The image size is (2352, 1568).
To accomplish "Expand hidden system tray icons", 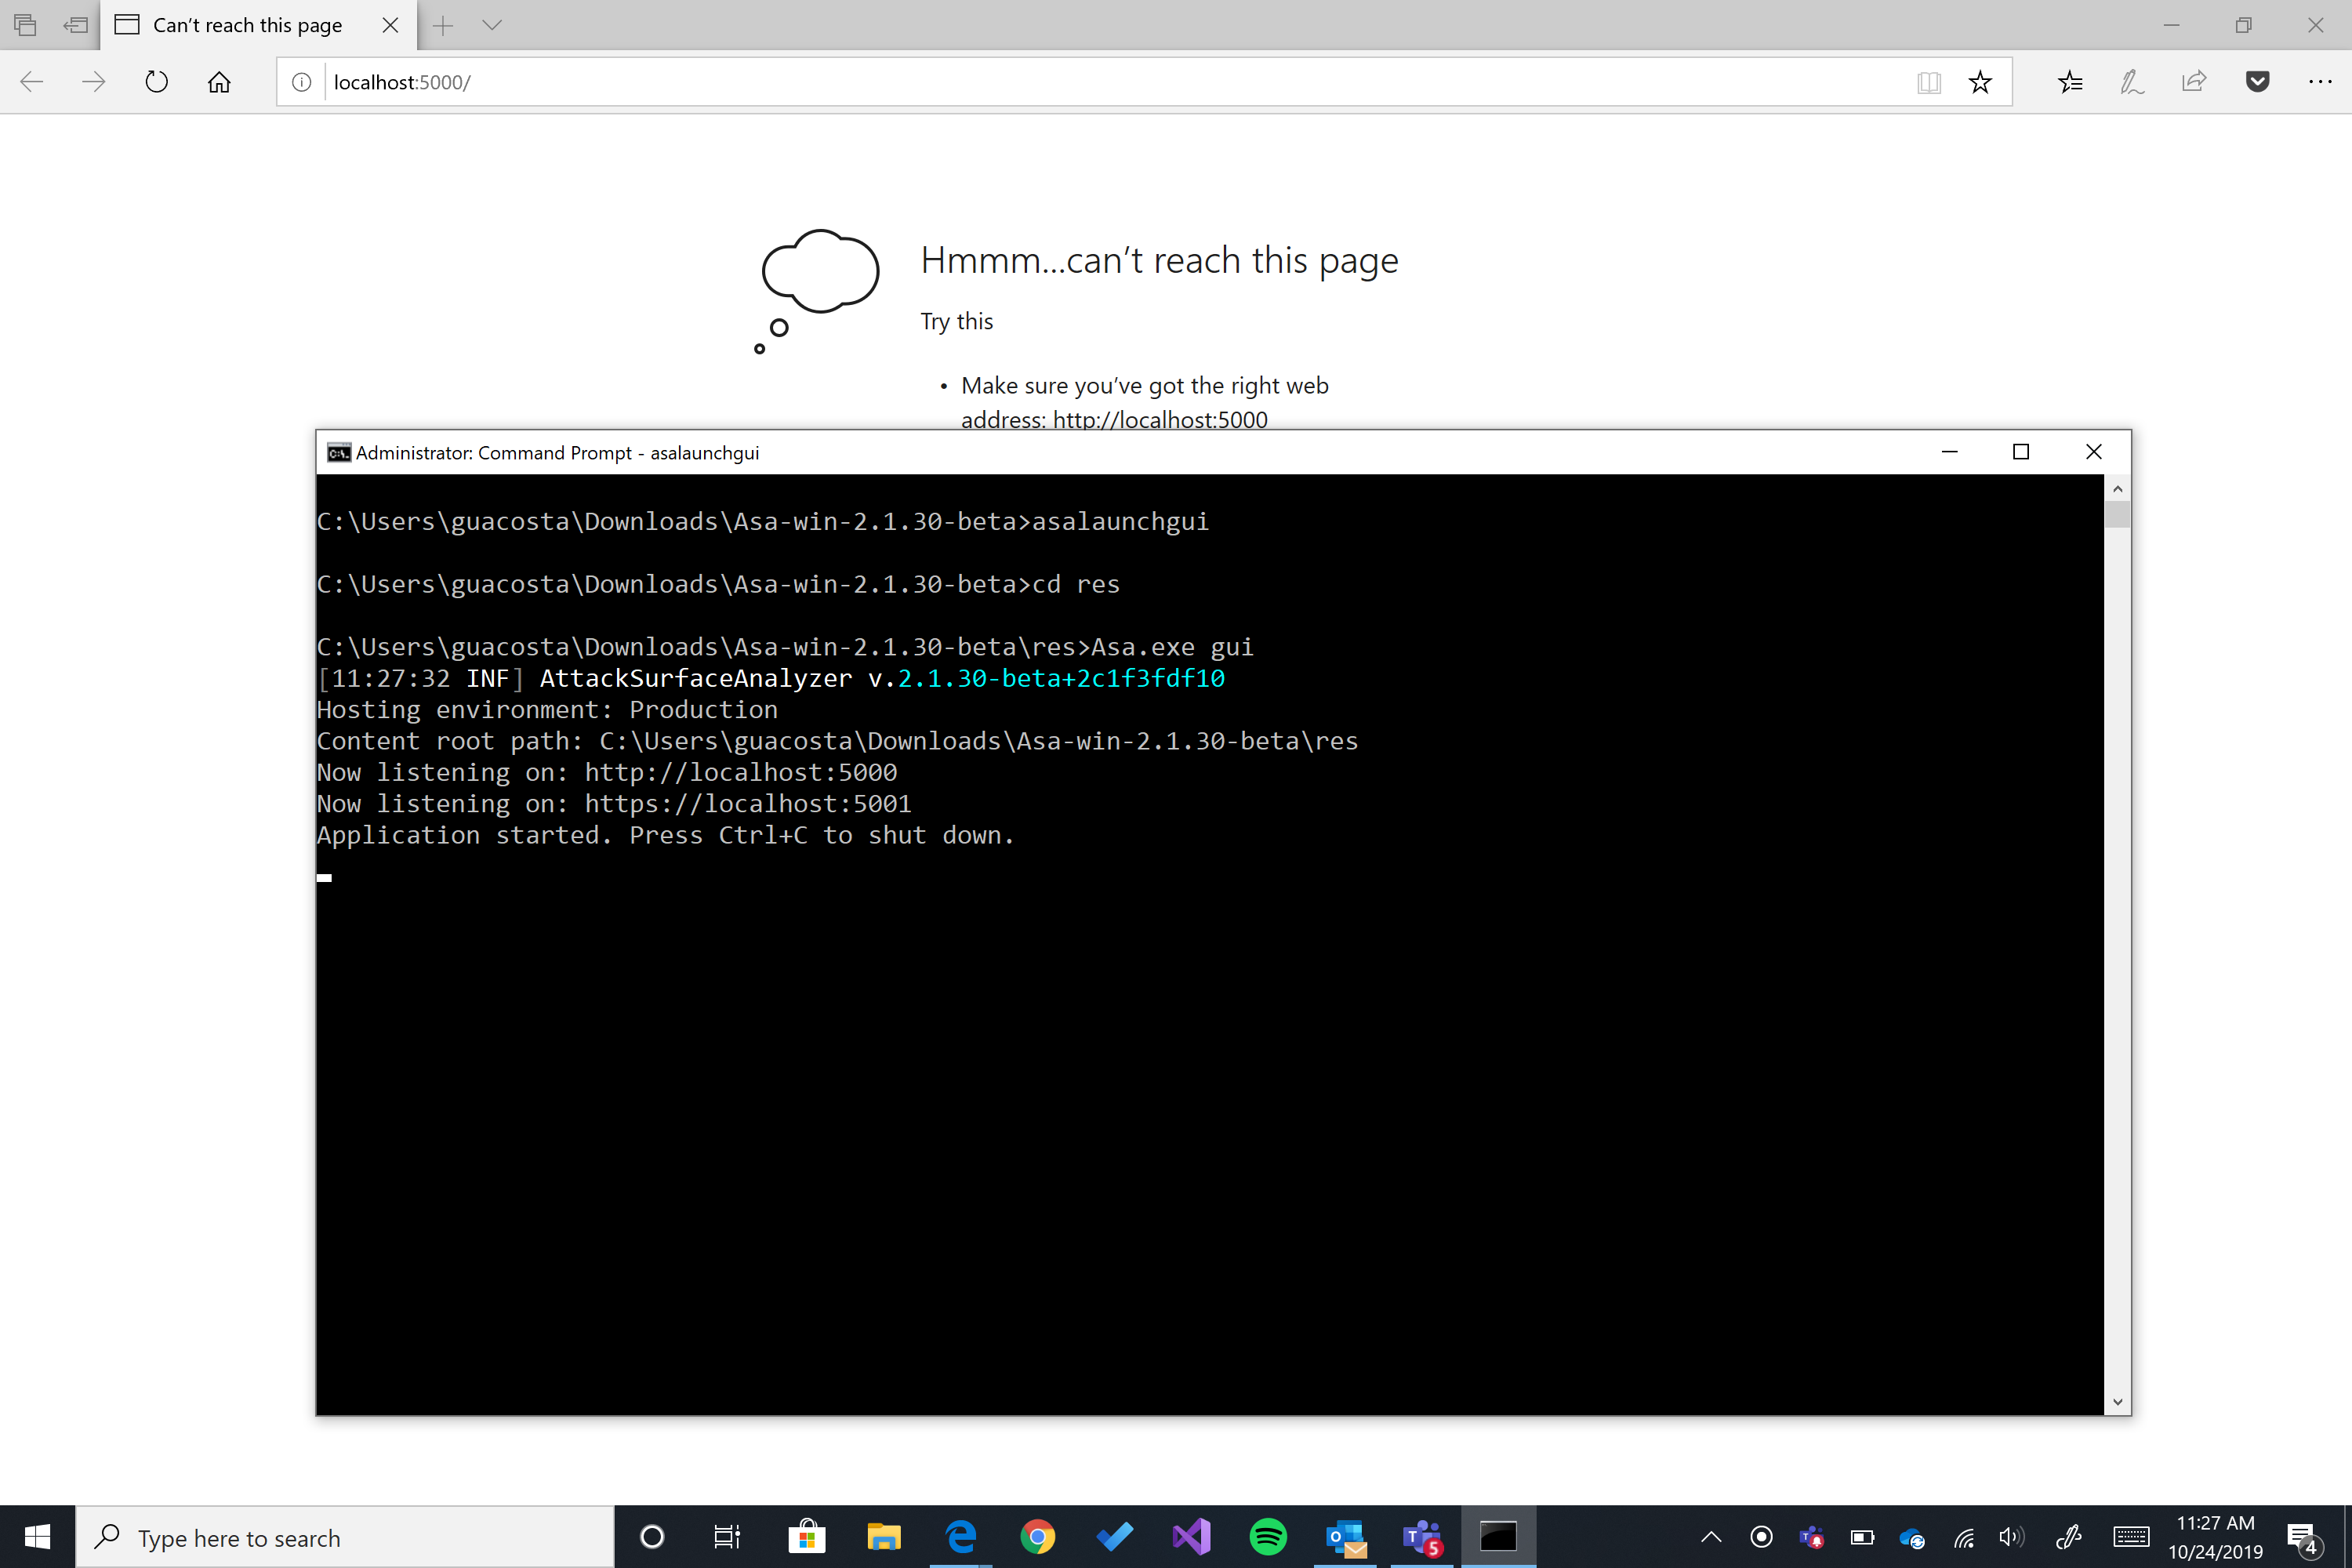I will coord(1711,1537).
